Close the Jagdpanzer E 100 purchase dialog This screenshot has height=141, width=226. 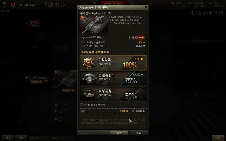click(146, 7)
